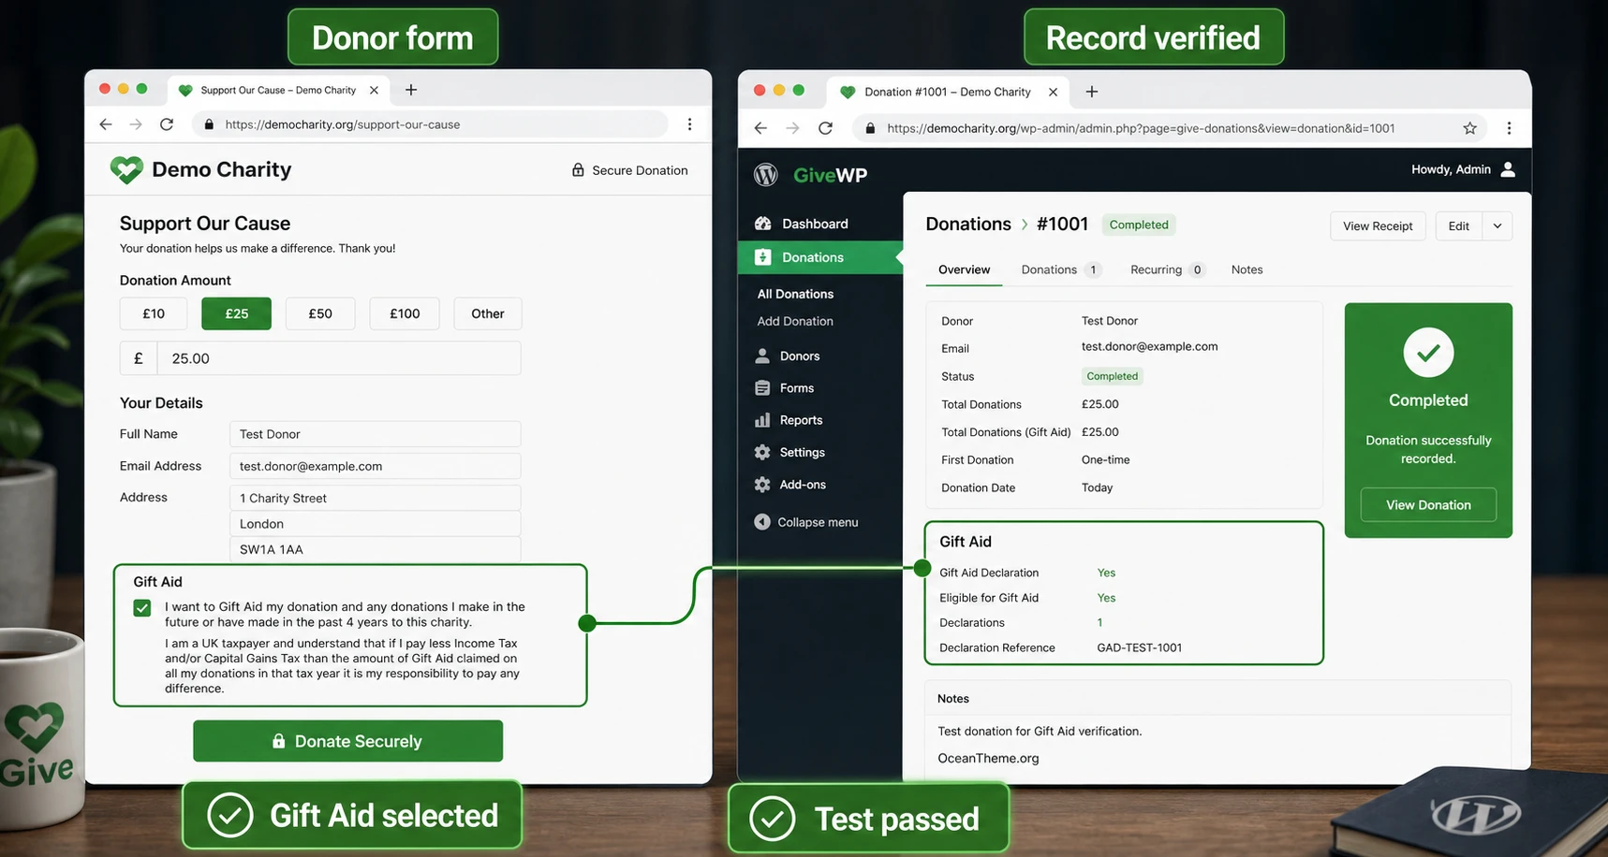This screenshot has width=1608, height=857.
Task: Open All Donations submenu item
Action: pyautogui.click(x=795, y=294)
